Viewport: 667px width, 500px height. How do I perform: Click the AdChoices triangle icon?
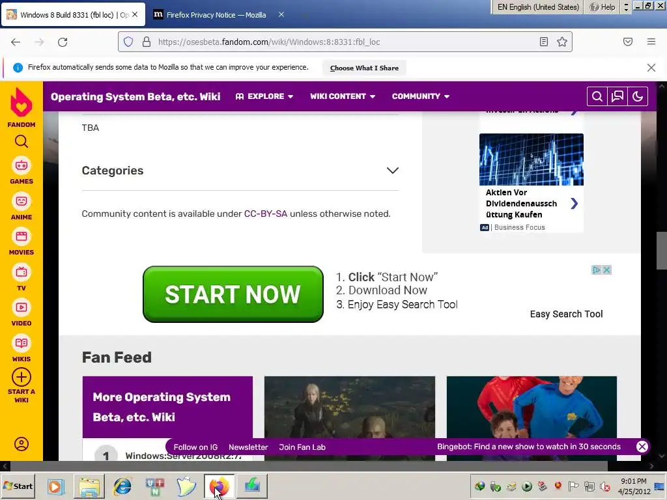point(597,270)
